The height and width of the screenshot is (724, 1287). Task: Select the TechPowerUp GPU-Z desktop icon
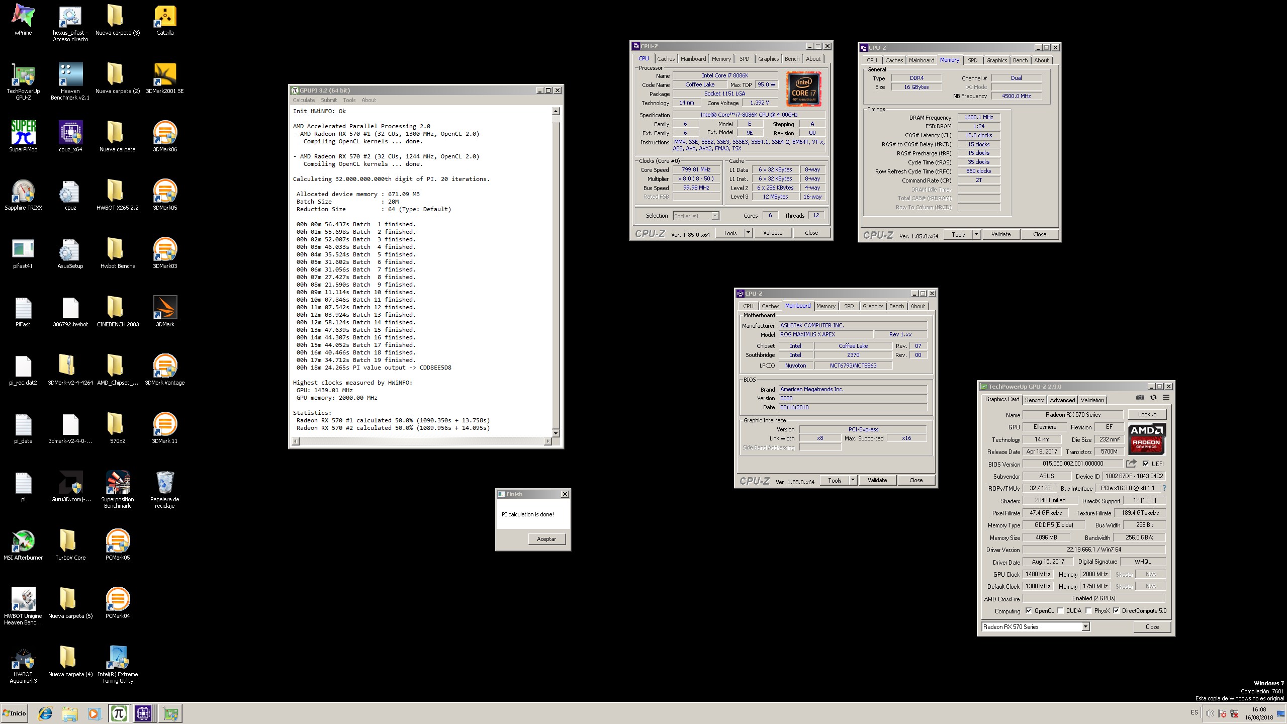(x=23, y=81)
